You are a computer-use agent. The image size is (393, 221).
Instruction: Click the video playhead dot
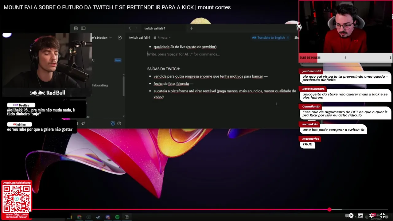click(329, 210)
